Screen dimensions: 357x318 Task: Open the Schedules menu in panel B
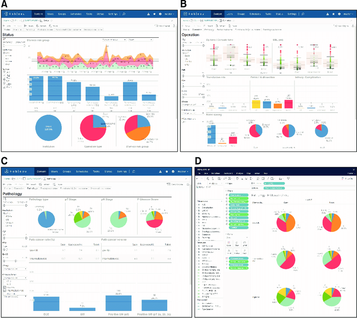pos(255,14)
